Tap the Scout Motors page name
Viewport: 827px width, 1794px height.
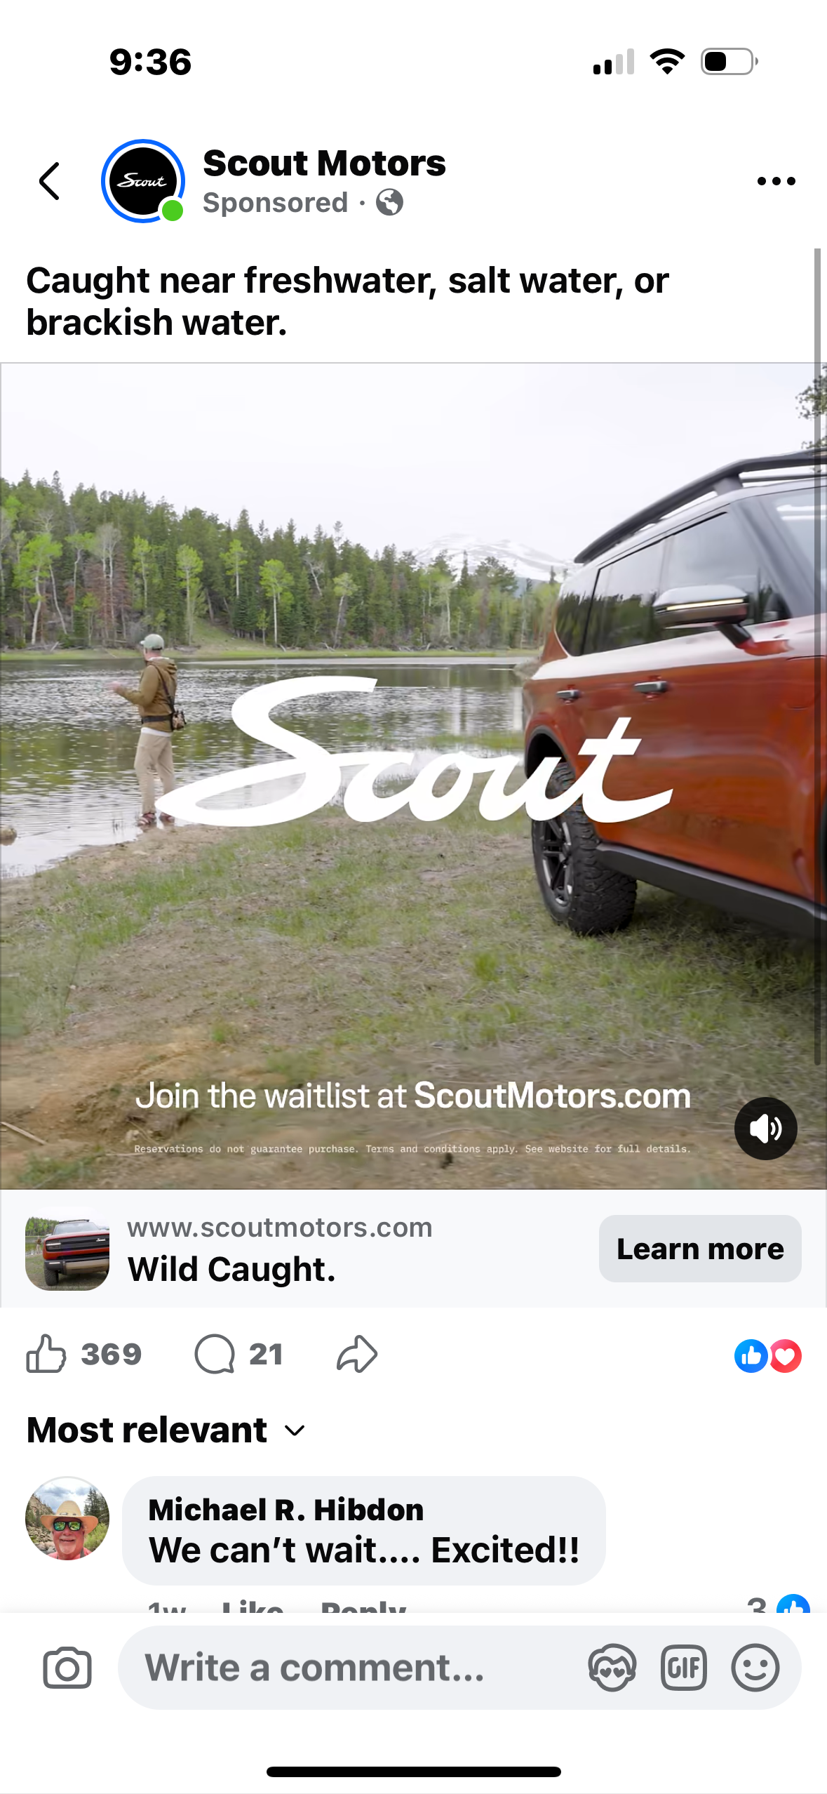tap(324, 163)
